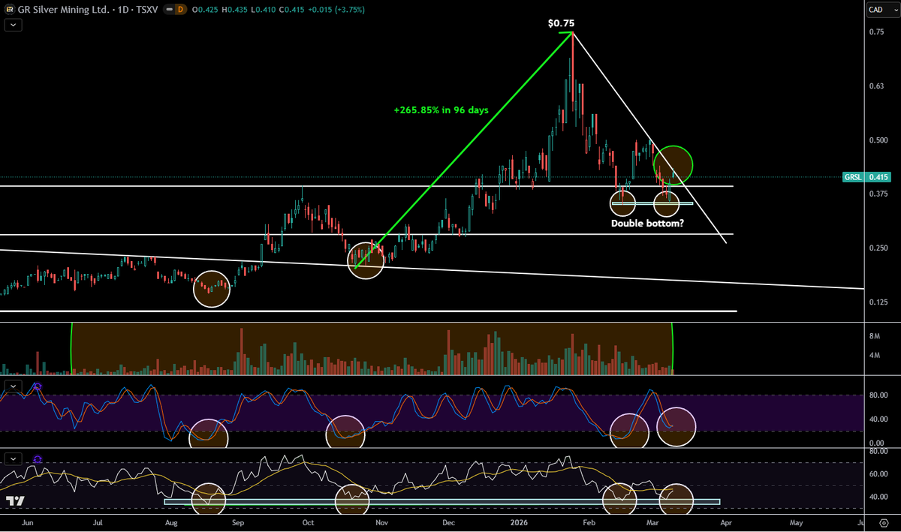Select the green rising arrow trend line

coord(464,150)
